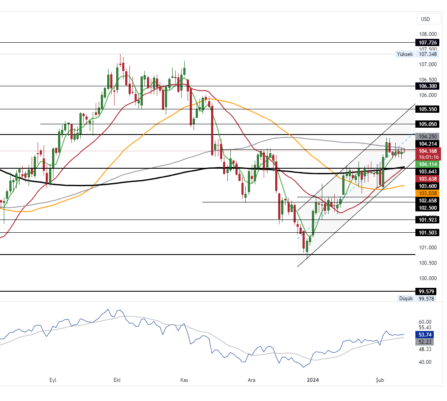
Task: Select the 105.550 price level label
Action: pos(427,109)
